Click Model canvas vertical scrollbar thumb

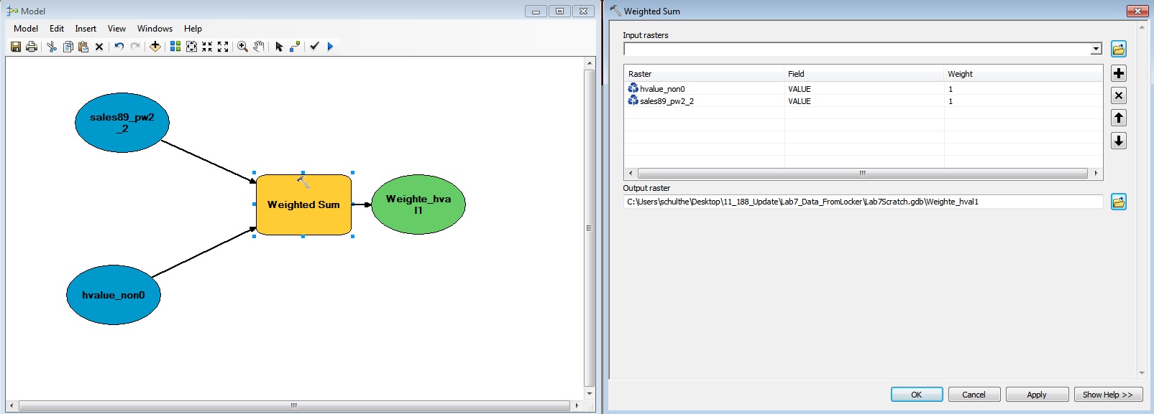coord(590,228)
